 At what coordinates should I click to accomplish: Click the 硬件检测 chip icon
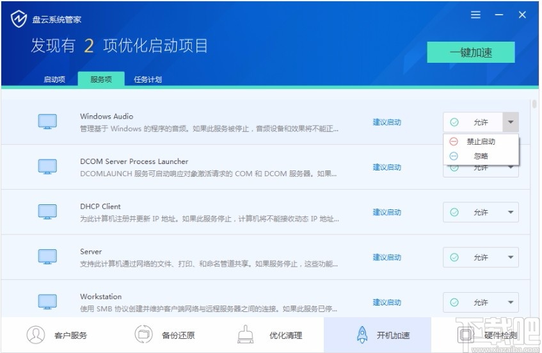pos(466,334)
